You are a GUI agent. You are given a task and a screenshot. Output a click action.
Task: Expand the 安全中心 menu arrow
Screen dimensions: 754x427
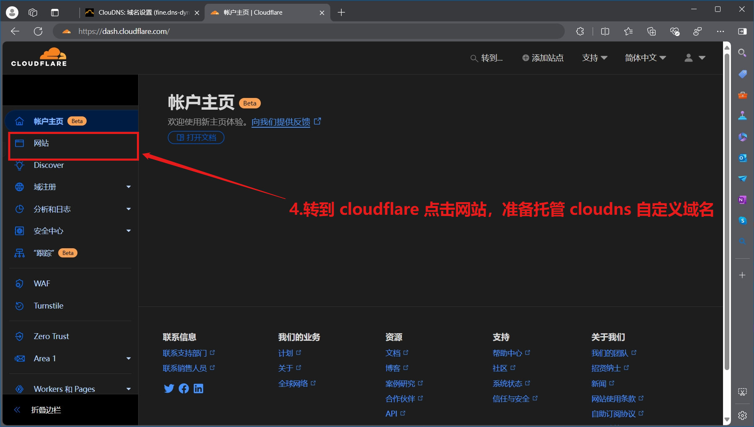coord(129,231)
